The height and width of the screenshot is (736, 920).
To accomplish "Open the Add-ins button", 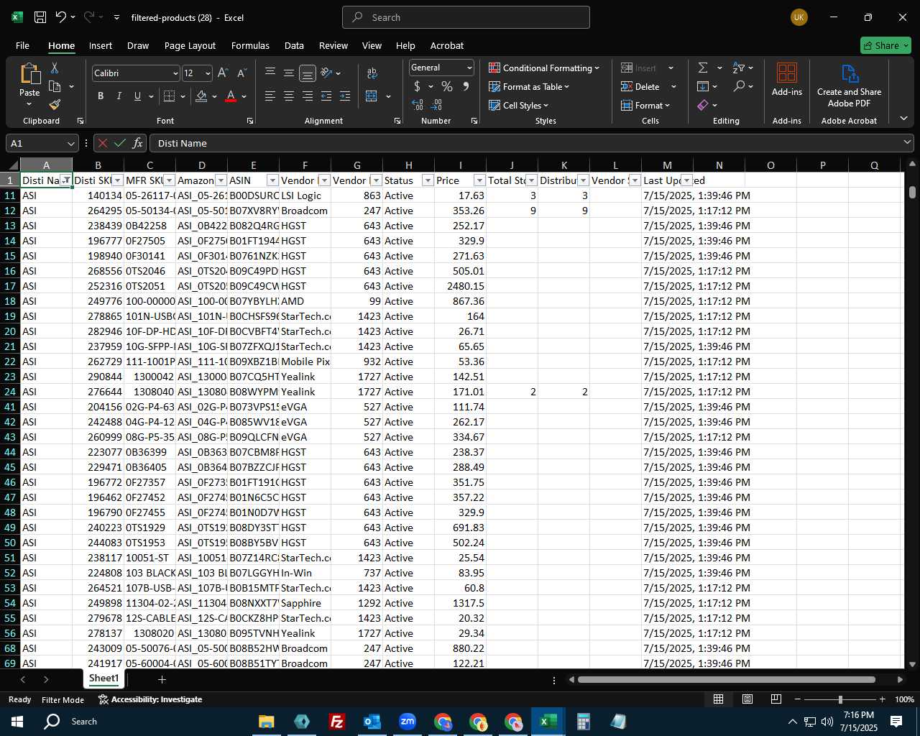I will coord(787,80).
